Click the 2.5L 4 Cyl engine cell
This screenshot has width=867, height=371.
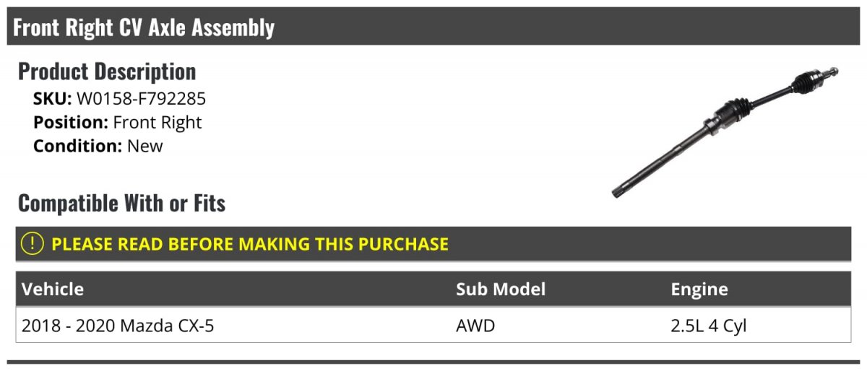tap(708, 326)
